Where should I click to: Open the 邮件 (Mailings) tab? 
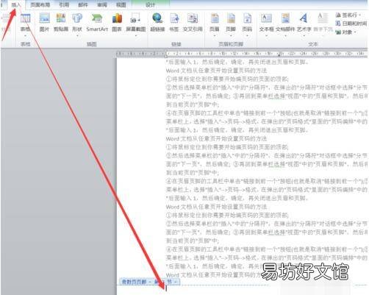coord(83,4)
